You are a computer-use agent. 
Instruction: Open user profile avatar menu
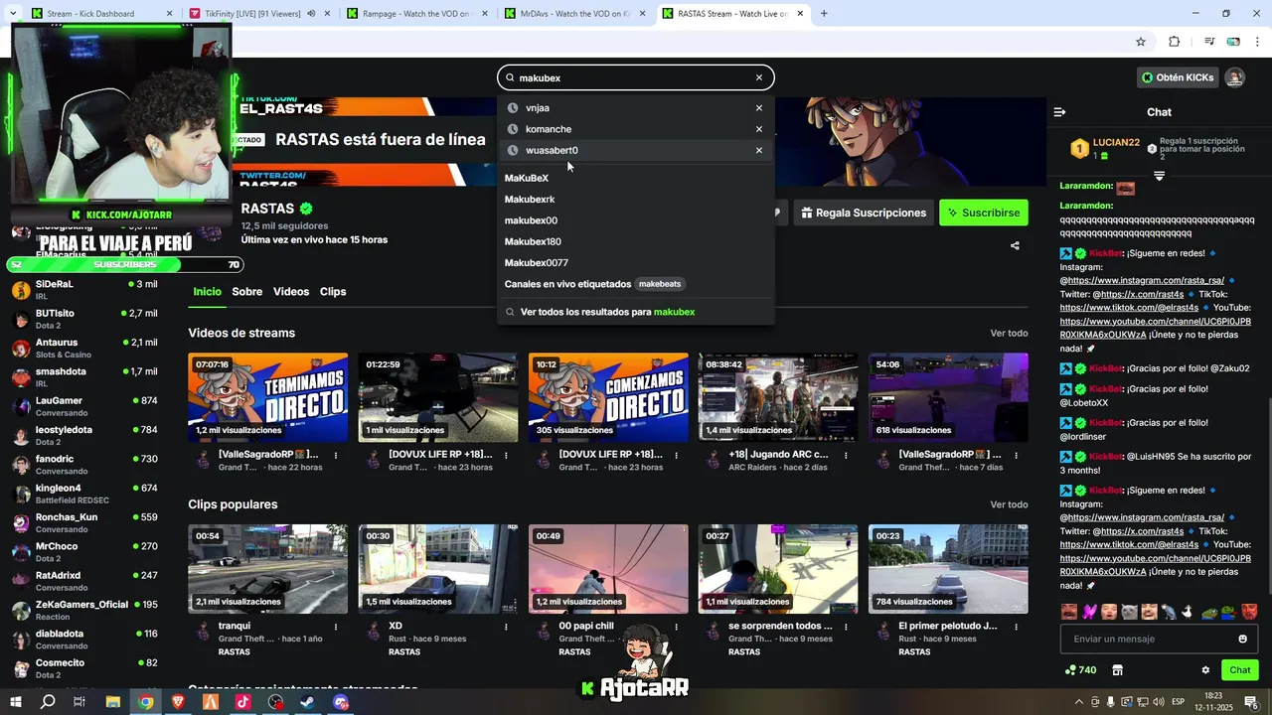(1234, 77)
